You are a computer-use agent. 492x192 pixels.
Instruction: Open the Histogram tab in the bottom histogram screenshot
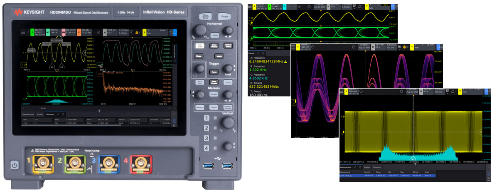point(377,167)
